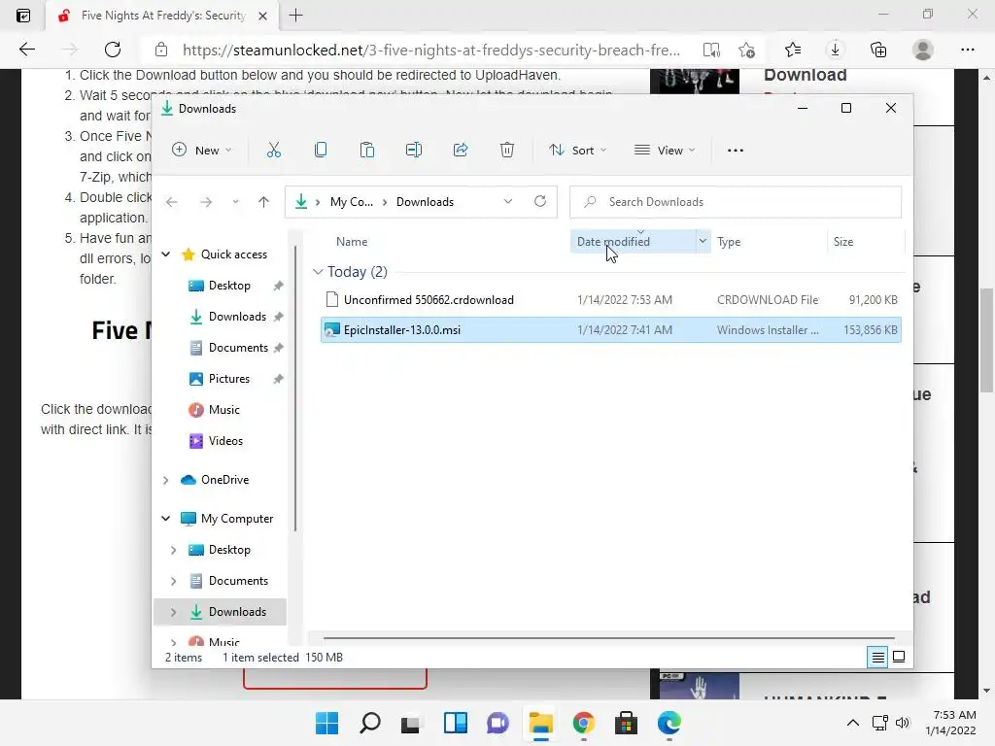Open Edge tab actions menu icon
This screenshot has width=995, height=746.
click(23, 16)
